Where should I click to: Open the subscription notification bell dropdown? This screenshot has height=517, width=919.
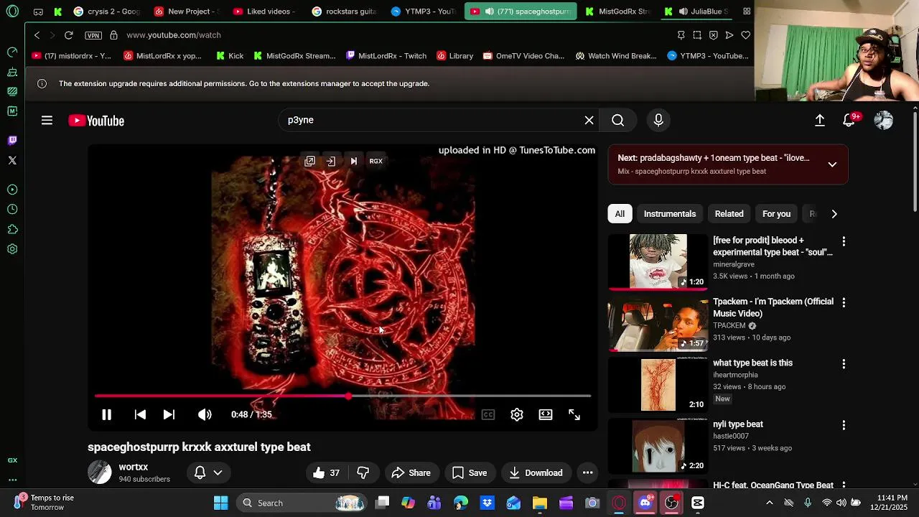pos(208,472)
